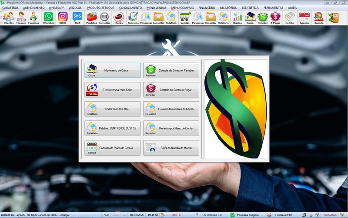Click the Consultar folder icon left of Vendas group
348x218 pixels.
click(158, 18)
